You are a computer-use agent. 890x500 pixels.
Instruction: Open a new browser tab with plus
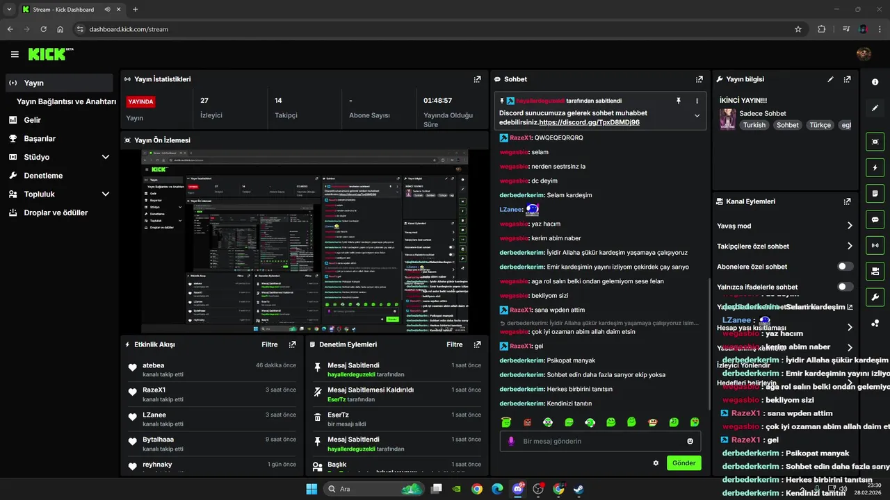pos(135,10)
